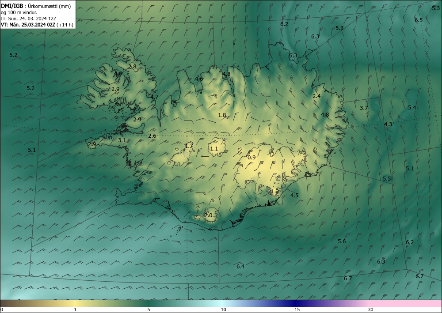This screenshot has width=442, height=313.
Task: Select the 4.5 value off the southeast coast
Action: pyautogui.click(x=294, y=195)
